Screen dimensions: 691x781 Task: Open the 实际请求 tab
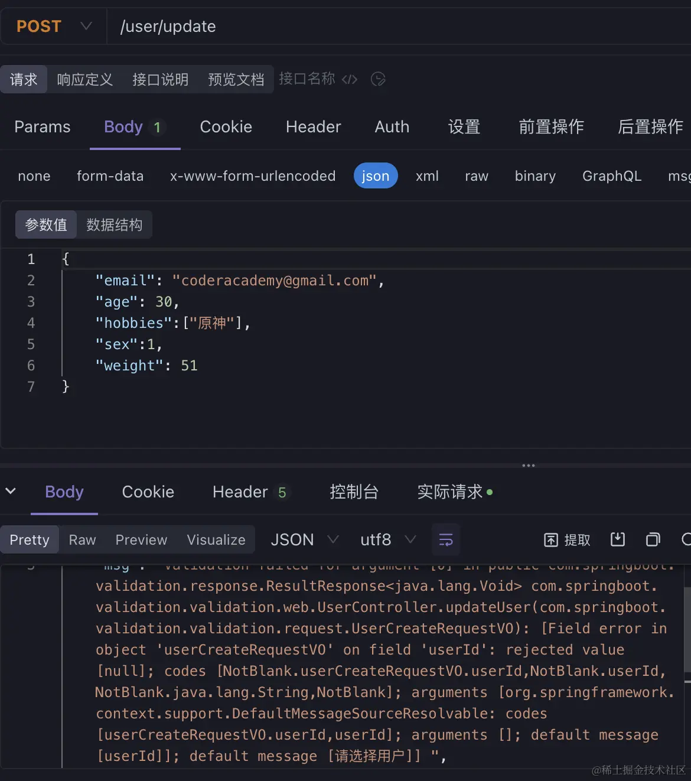click(x=455, y=492)
